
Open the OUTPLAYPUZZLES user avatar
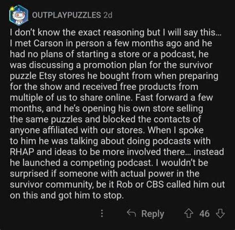pyautogui.click(x=19, y=15)
